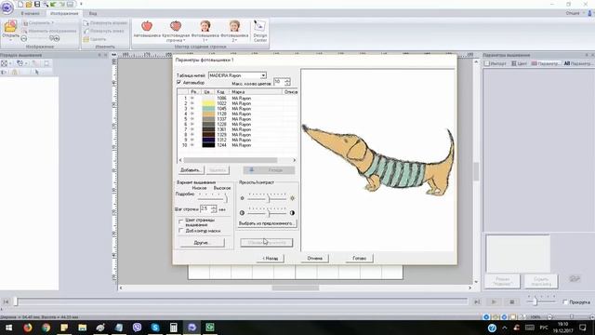The height and width of the screenshot is (335, 595).
Task: Click the skip-to-end simulator button
Action: (477, 301)
